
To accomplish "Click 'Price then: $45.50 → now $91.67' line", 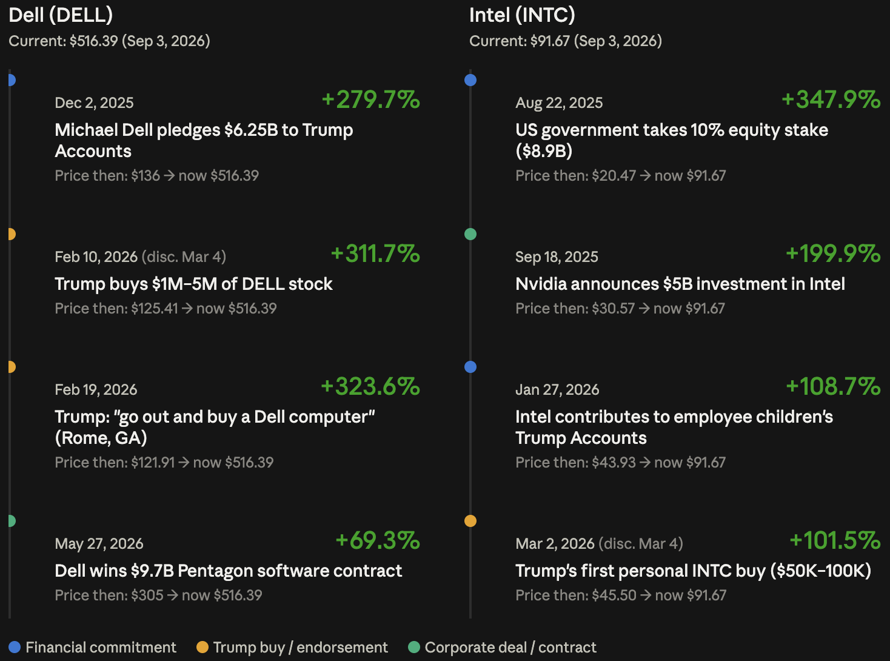I will (x=621, y=596).
